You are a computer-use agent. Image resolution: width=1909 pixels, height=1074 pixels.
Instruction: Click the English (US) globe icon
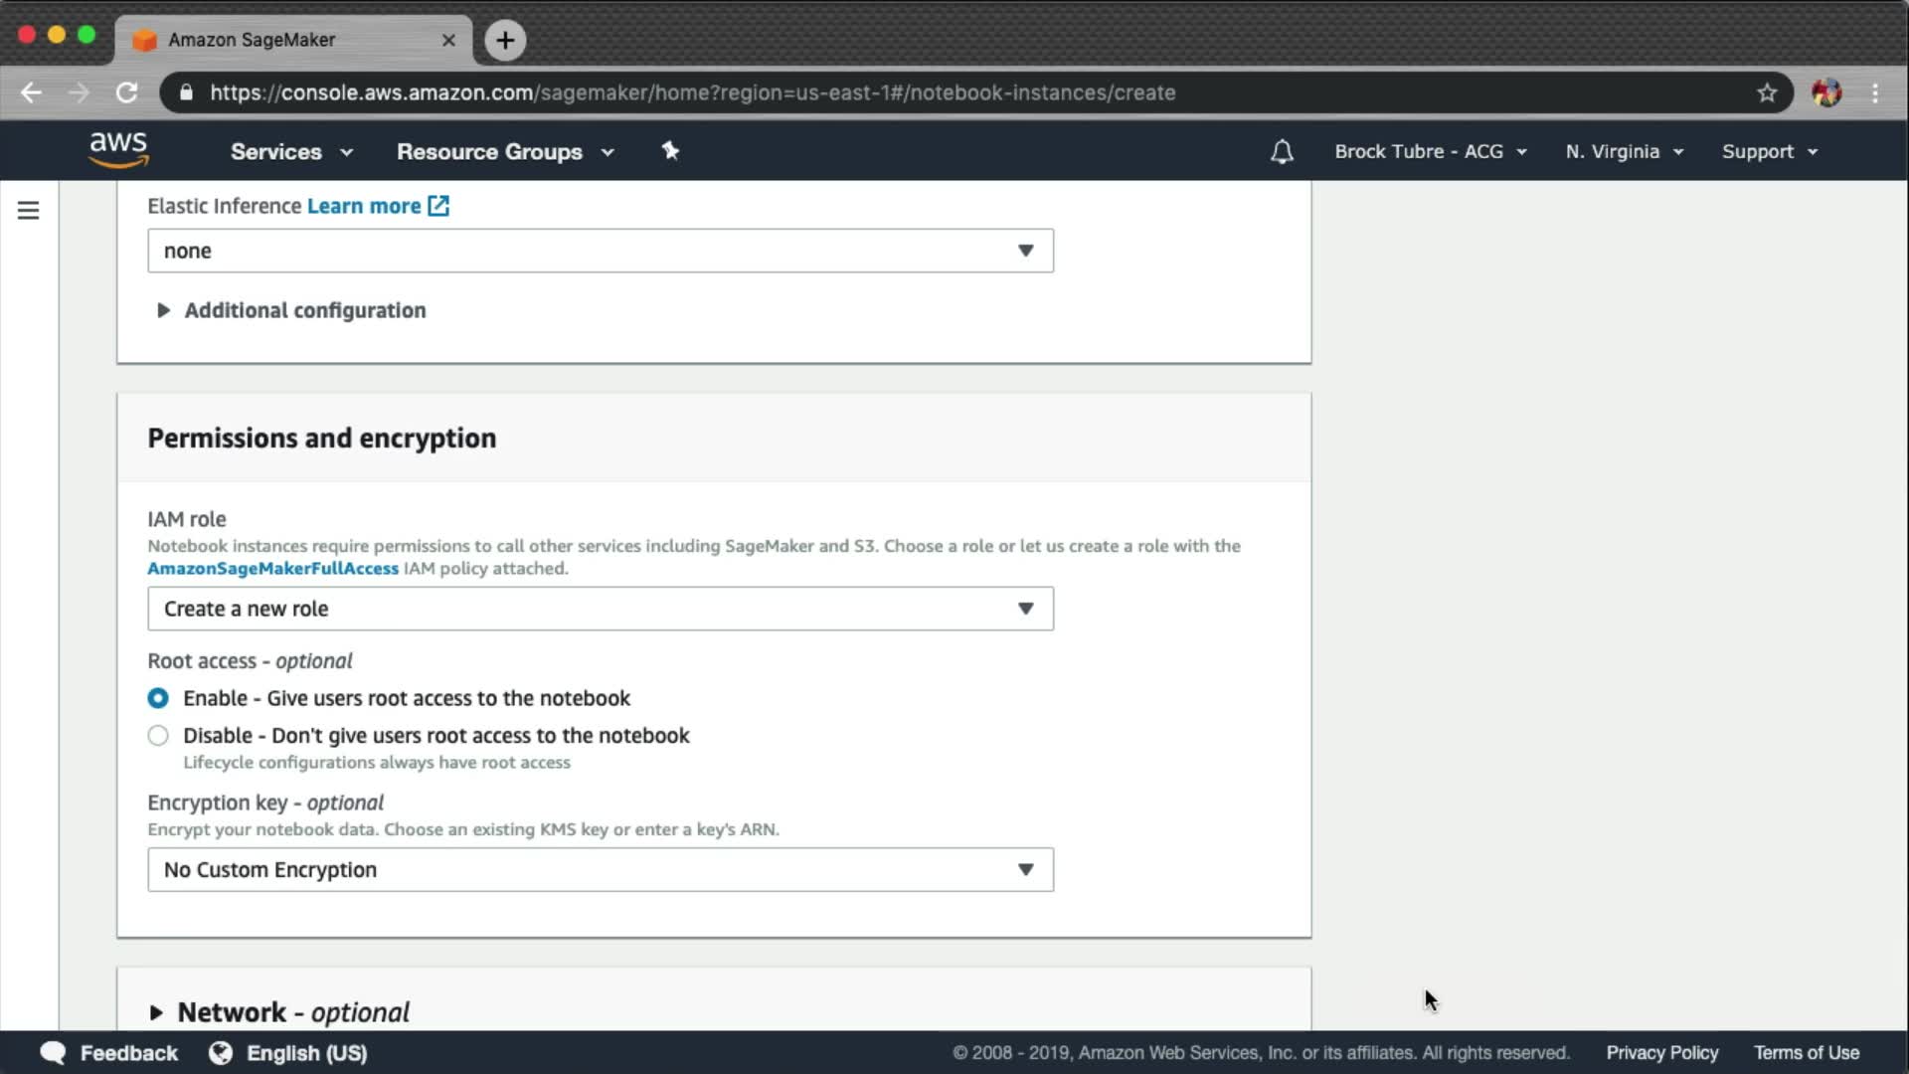[221, 1053]
